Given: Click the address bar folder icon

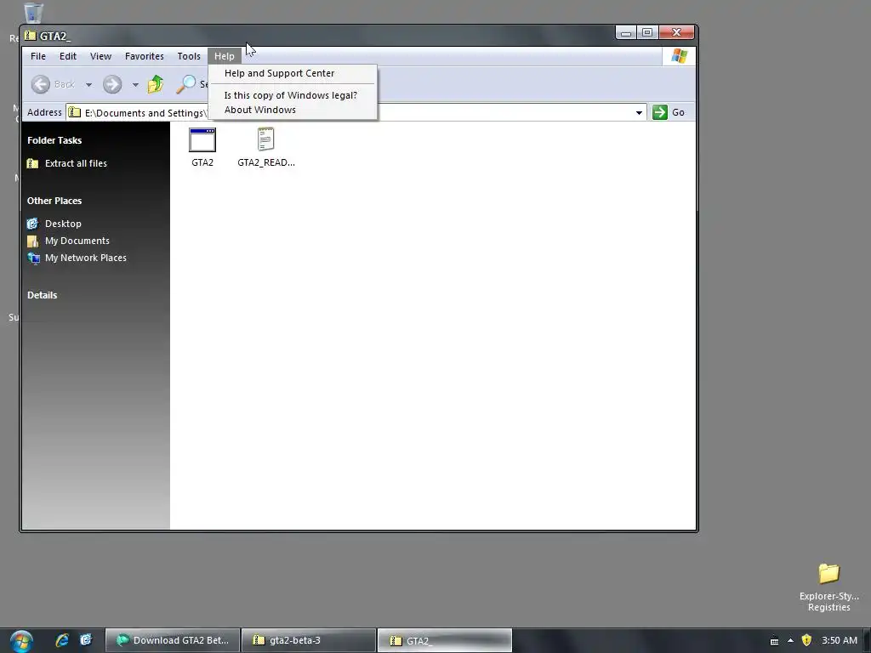Looking at the screenshot, I should tap(75, 112).
